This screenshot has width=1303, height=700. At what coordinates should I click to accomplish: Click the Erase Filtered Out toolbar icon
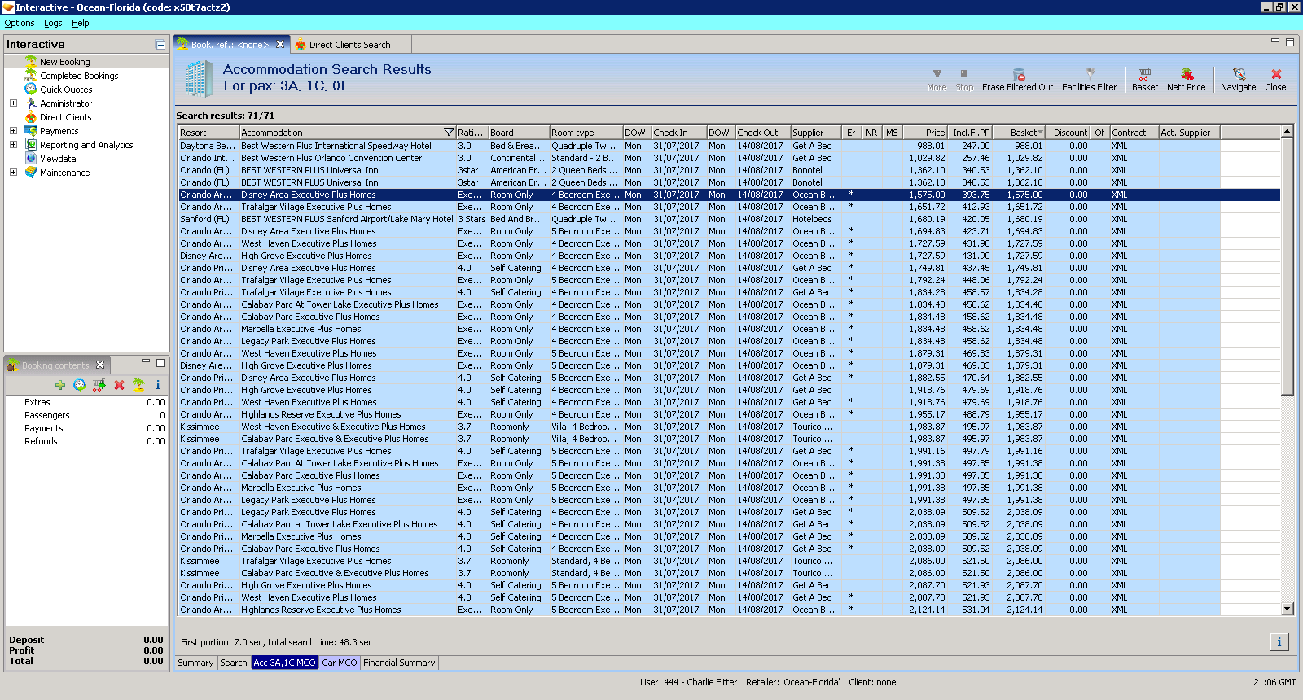click(x=1018, y=74)
